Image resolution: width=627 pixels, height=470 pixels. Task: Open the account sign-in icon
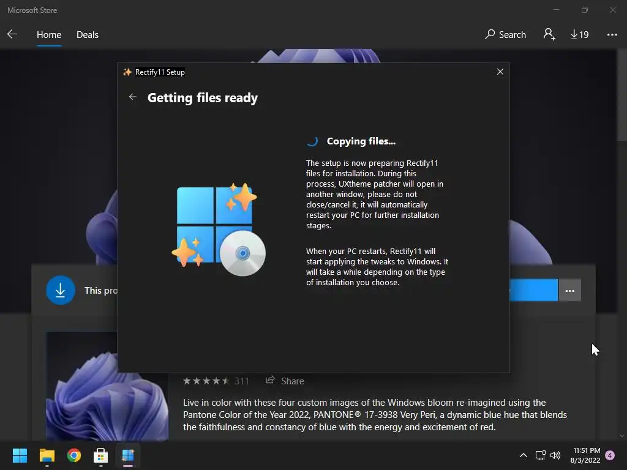pos(549,34)
